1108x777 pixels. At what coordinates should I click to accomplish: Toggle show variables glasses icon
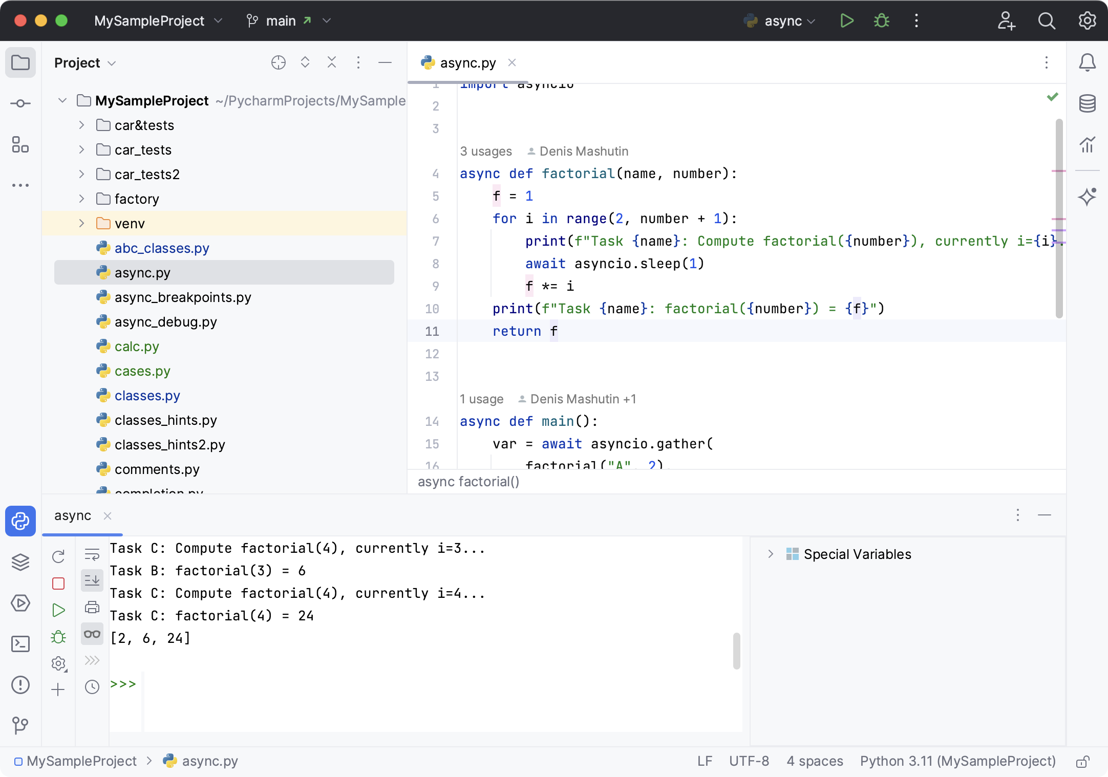click(x=92, y=634)
